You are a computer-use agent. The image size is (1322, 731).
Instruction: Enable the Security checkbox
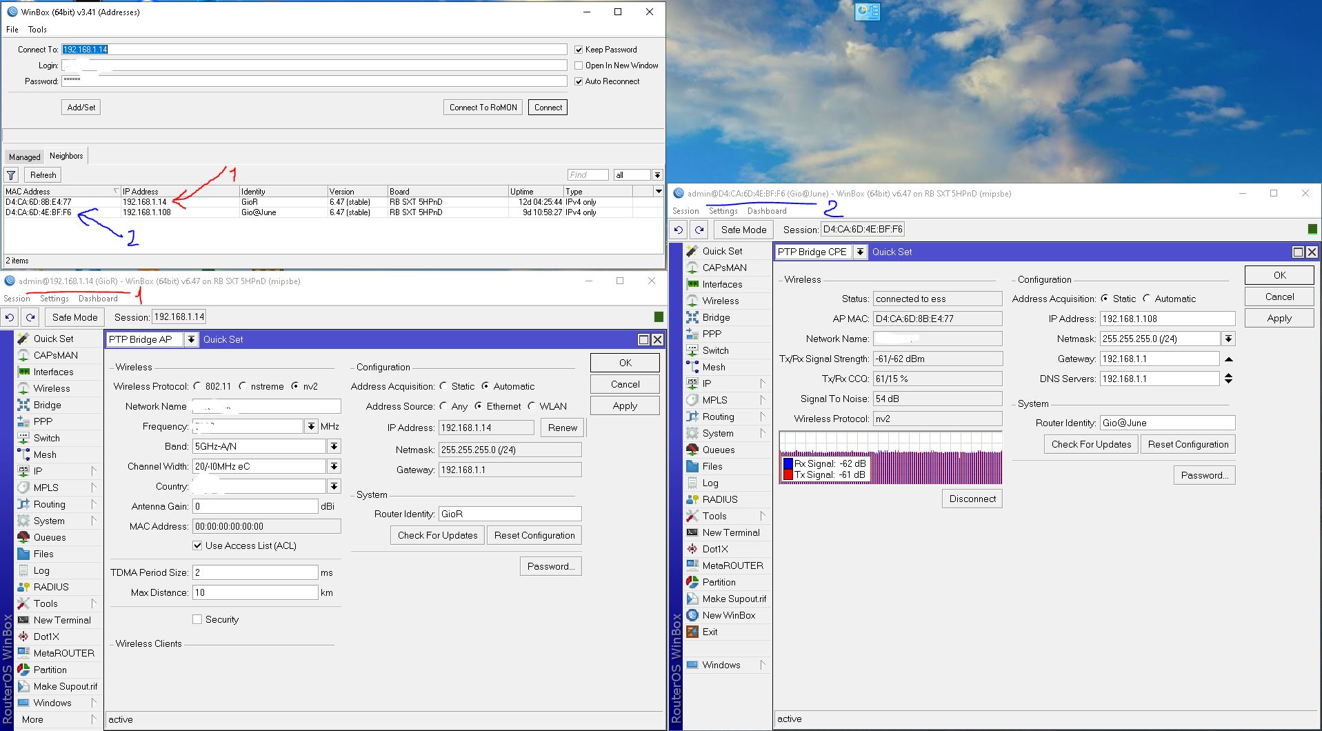pos(197,619)
